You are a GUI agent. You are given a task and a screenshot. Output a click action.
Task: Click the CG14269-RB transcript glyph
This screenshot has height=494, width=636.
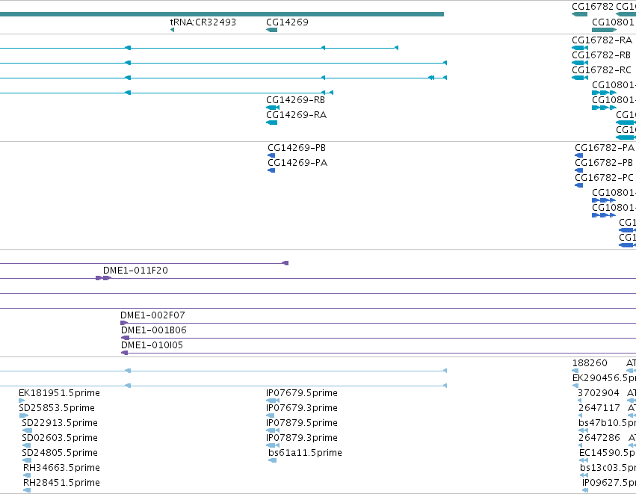tap(273, 108)
